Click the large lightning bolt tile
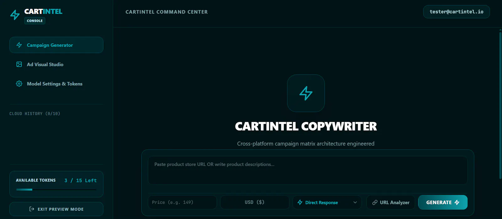This screenshot has width=502, height=219. pos(306,93)
